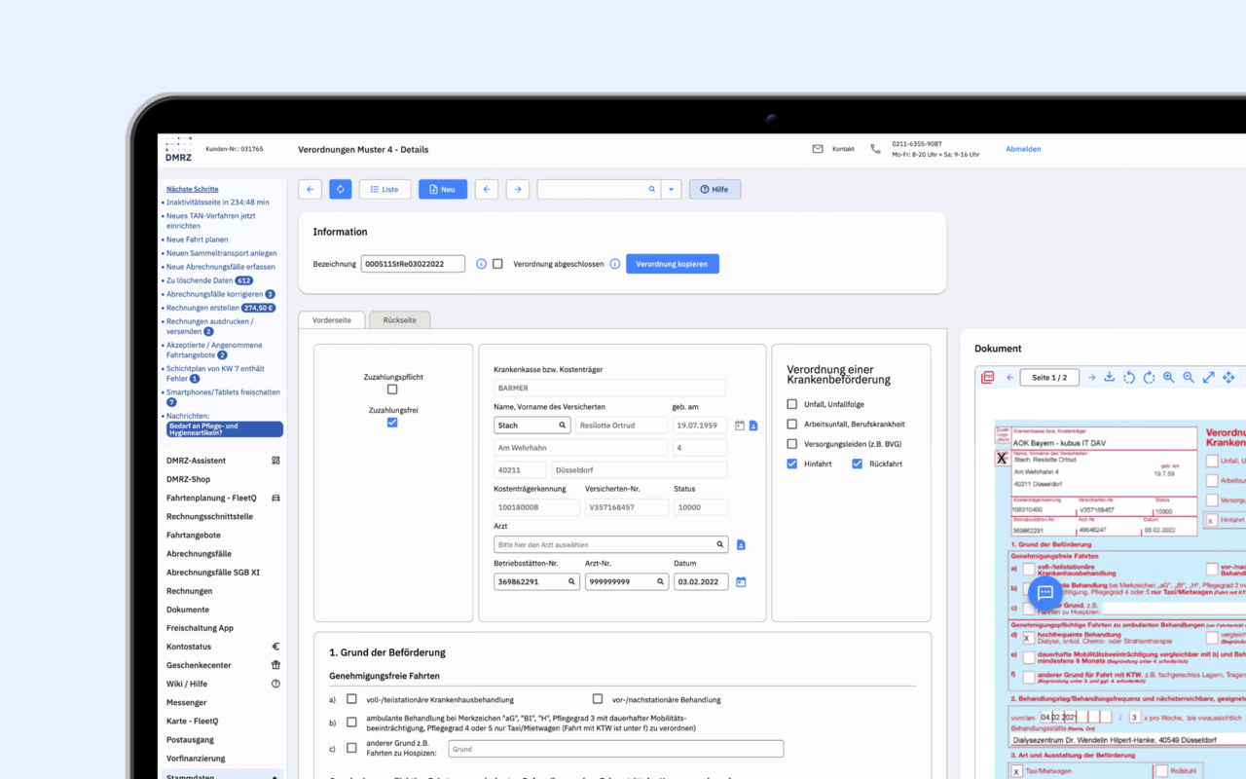Switch to the Rückseite tab
This screenshot has height=779, width=1246.
[x=400, y=319]
